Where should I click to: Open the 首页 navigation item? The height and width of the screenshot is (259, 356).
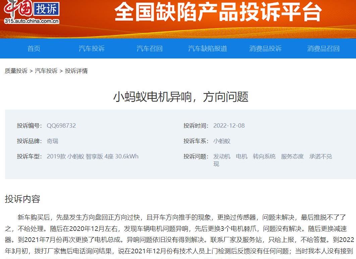click(x=34, y=48)
